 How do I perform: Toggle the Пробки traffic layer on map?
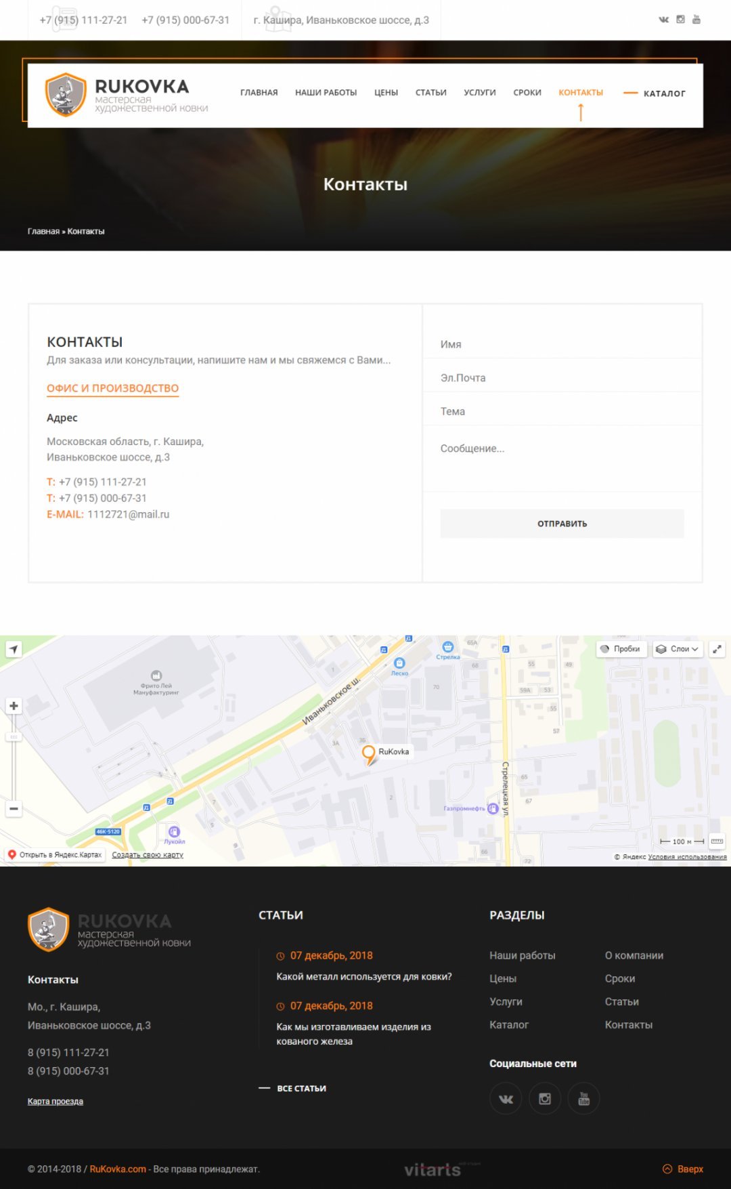(621, 649)
